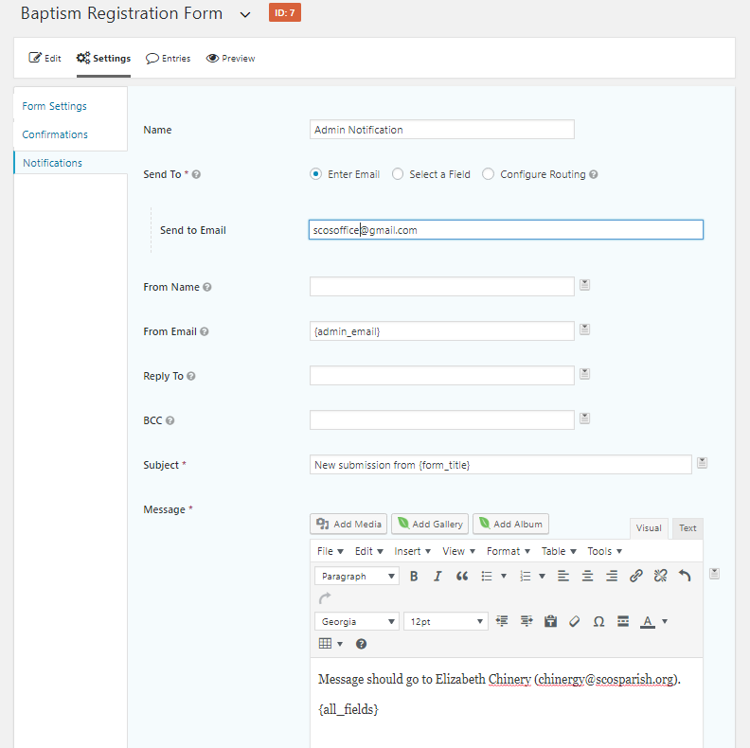Toggle bold formatting in the message editor
The image size is (750, 748).
click(414, 576)
